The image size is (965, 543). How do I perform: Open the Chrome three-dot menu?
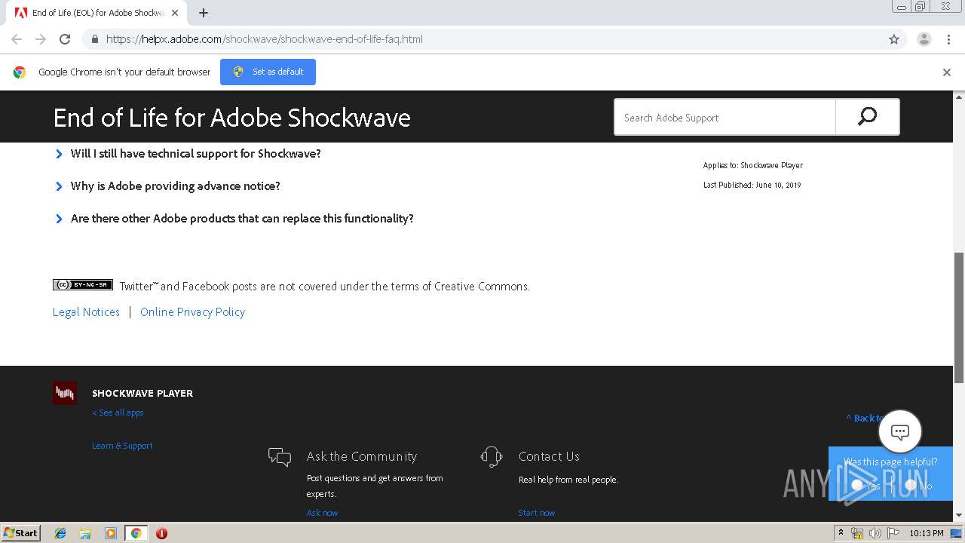(x=948, y=39)
